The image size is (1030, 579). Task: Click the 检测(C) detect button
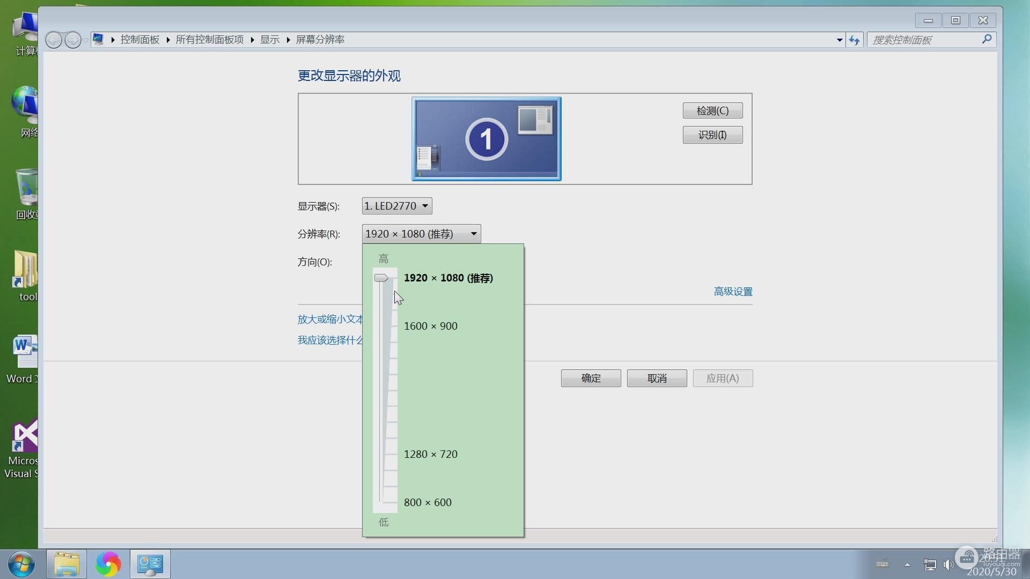[712, 110]
